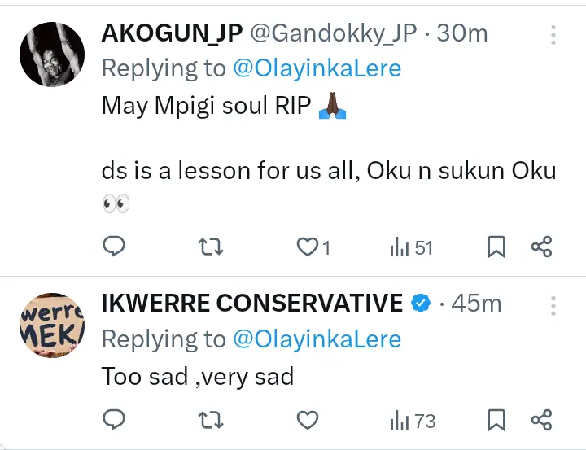The width and height of the screenshot is (586, 450).
Task: Click @OlayinkaLere link in second reply
Action: (317, 339)
